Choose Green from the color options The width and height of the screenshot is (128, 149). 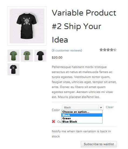point(82,118)
